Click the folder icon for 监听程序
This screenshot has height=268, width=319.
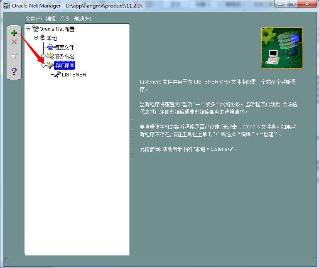pos(50,65)
